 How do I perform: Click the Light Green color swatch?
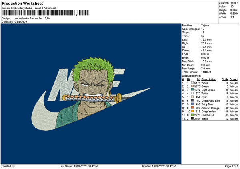pos(192,90)
